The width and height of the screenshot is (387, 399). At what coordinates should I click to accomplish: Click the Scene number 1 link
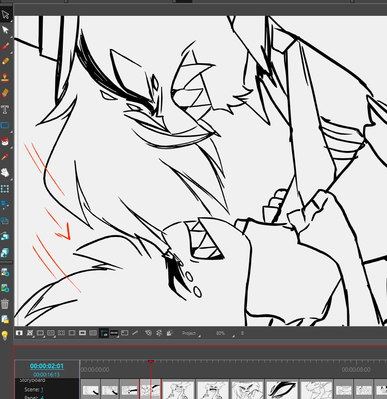click(x=42, y=389)
